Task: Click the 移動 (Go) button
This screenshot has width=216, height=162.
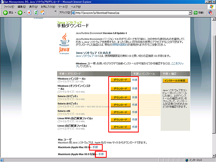Action: coord(198,13)
